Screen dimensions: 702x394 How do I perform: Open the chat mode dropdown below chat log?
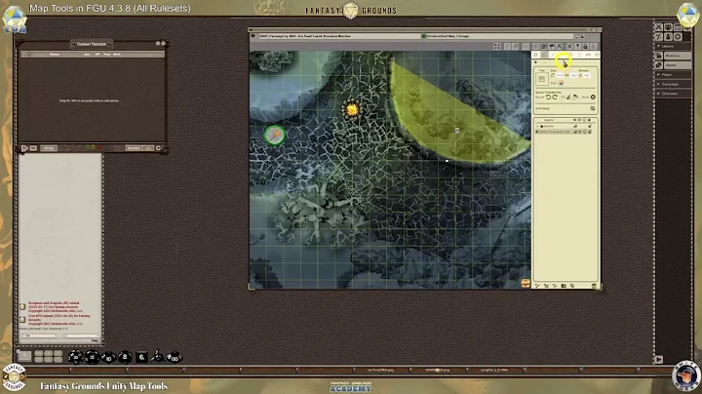click(39, 335)
